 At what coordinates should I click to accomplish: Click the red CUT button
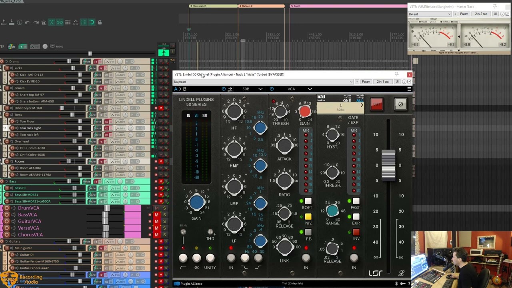click(x=376, y=104)
